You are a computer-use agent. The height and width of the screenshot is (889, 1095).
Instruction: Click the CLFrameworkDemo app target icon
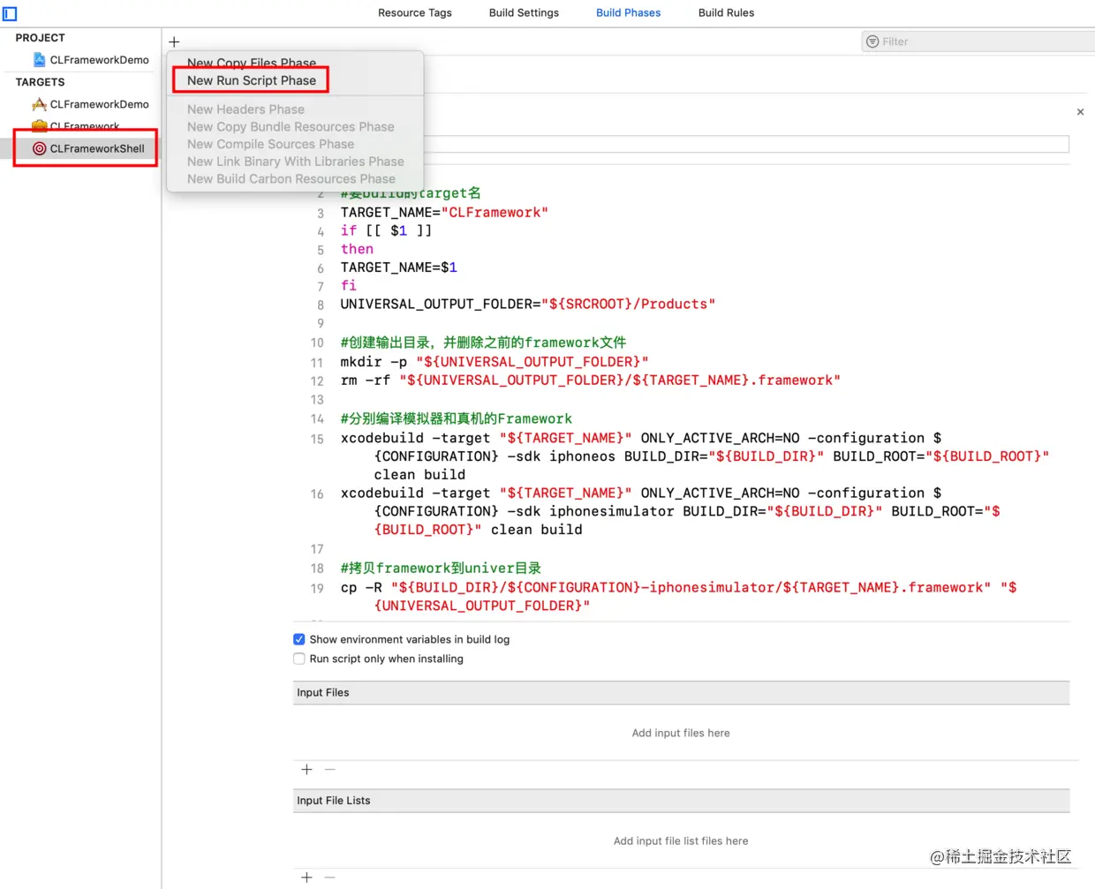click(x=39, y=104)
